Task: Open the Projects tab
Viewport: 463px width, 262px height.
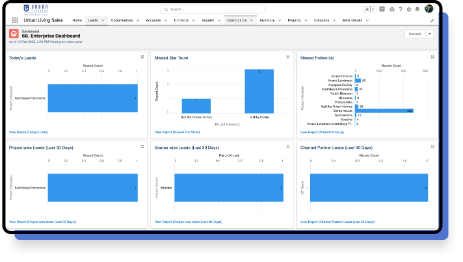Action: coord(294,20)
